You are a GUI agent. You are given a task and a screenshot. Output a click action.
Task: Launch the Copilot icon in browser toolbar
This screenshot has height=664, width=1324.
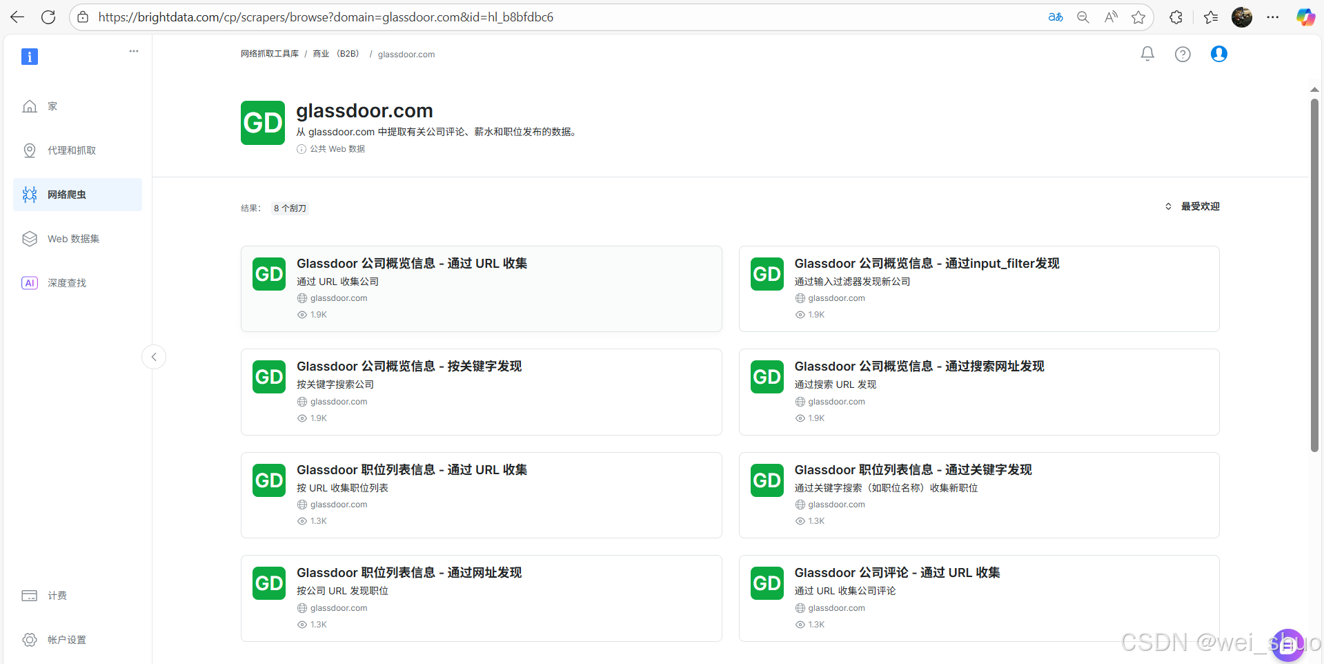tap(1305, 17)
